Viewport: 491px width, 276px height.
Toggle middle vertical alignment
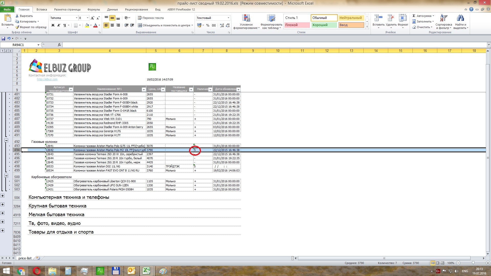coord(112,18)
